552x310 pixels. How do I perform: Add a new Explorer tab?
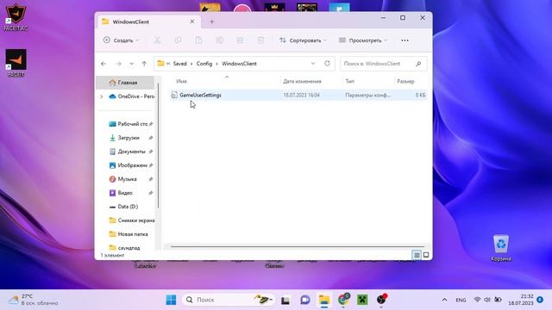pyautogui.click(x=212, y=22)
